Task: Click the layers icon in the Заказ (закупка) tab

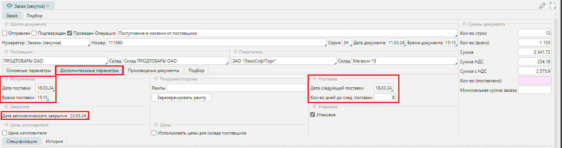Action: tap(9, 5)
